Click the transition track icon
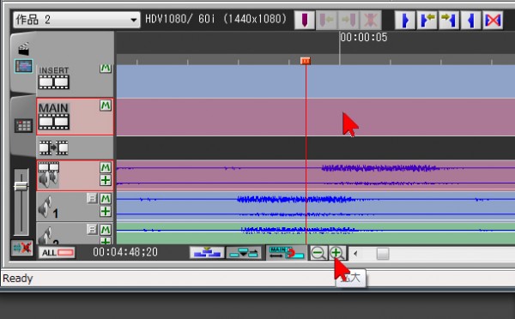The width and height of the screenshot is (515, 319). [53, 147]
